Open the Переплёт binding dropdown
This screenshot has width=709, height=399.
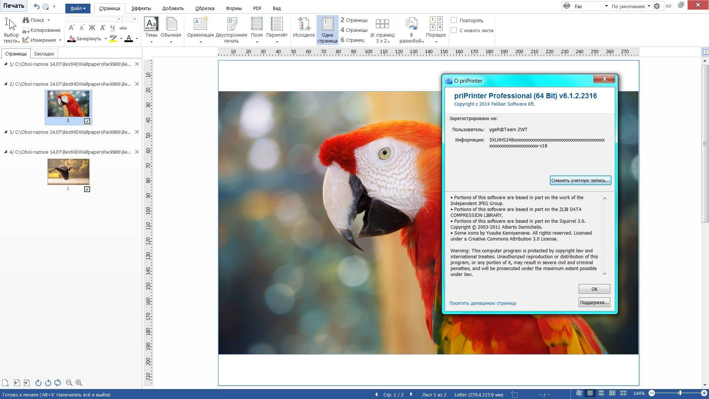tap(277, 30)
